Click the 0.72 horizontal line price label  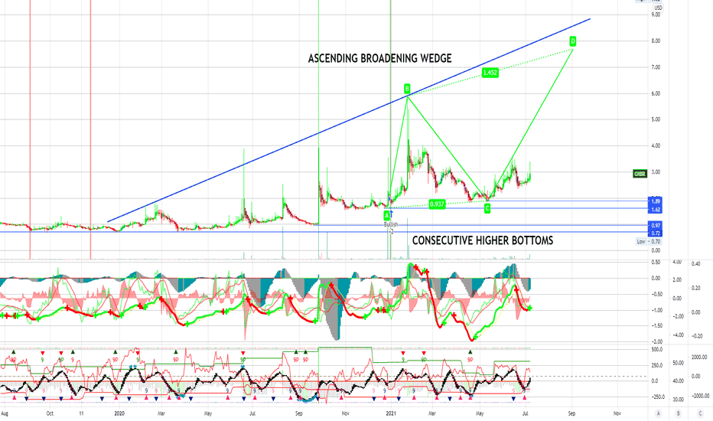[656, 233]
